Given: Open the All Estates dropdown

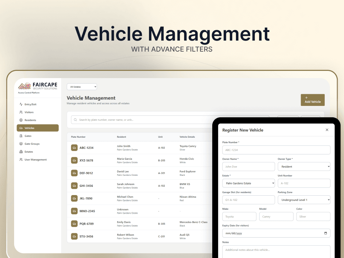Looking at the screenshot, I should pos(82,87).
